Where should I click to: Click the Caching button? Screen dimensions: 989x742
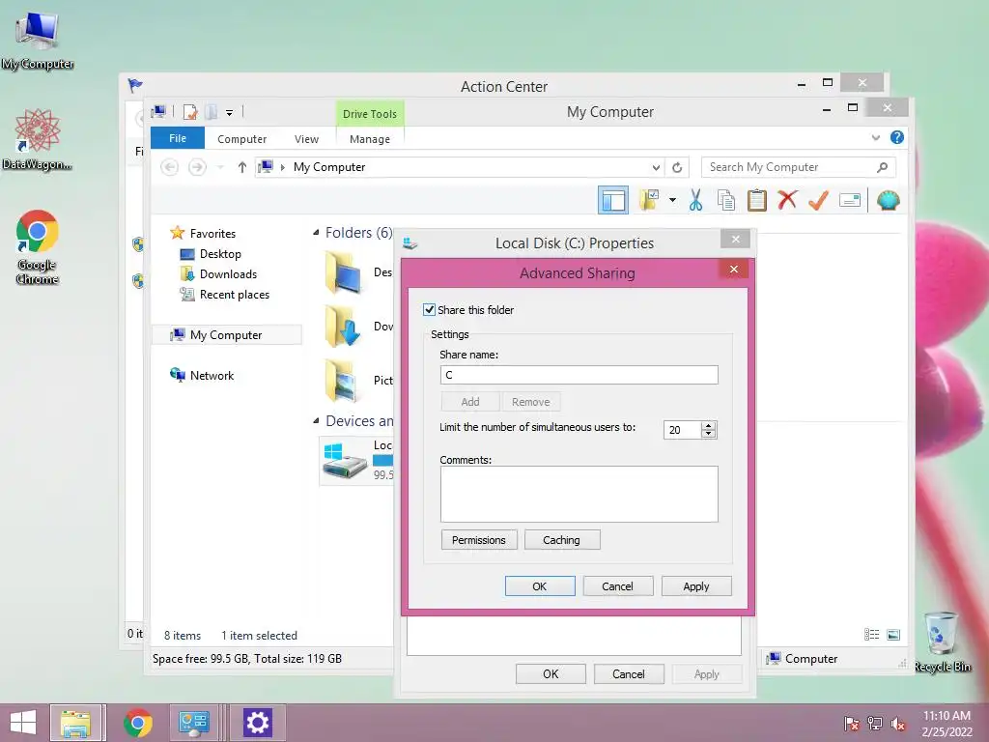[x=561, y=540]
